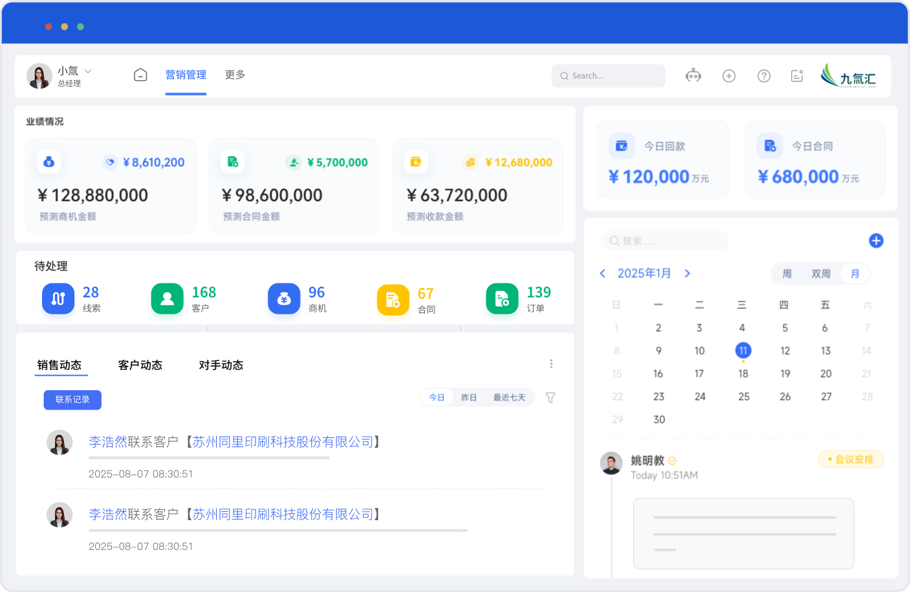Go to next month in calendar
This screenshot has width=910, height=592.
pyautogui.click(x=688, y=274)
